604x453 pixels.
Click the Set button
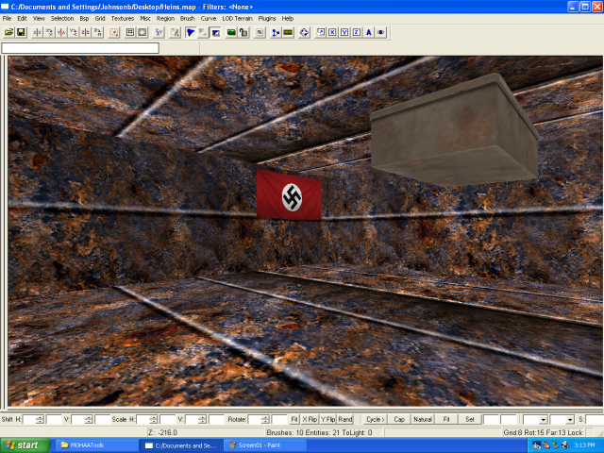pos(470,419)
